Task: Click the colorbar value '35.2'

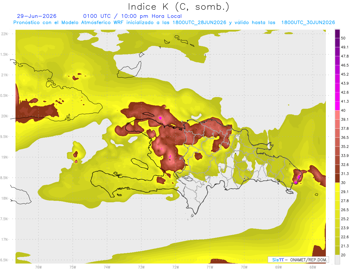Action: coord(345,146)
